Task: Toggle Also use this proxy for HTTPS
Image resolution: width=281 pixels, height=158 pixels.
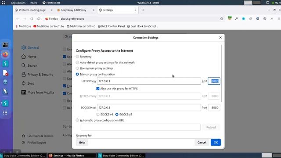Action: click(x=98, y=89)
